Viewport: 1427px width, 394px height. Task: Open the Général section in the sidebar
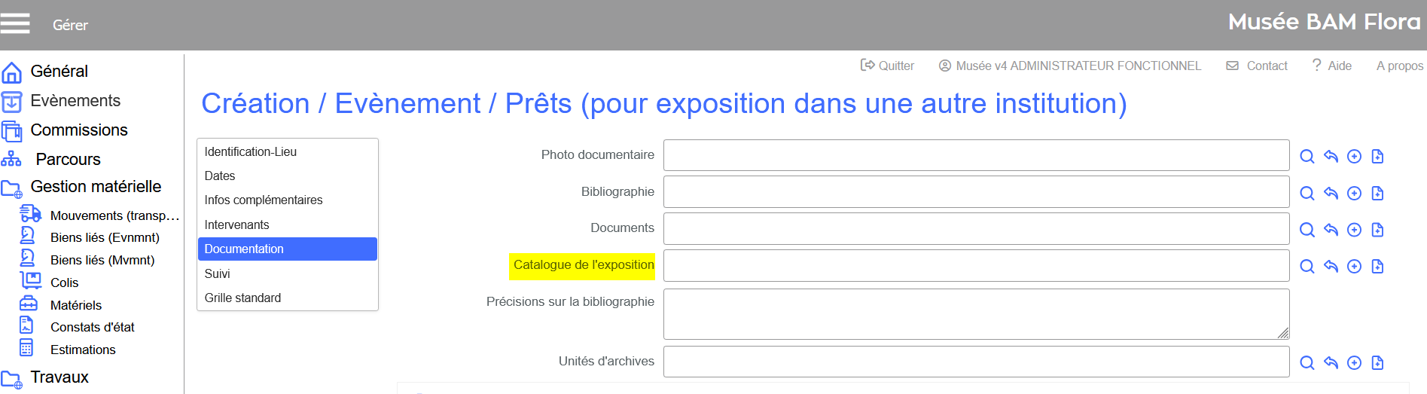click(x=59, y=72)
